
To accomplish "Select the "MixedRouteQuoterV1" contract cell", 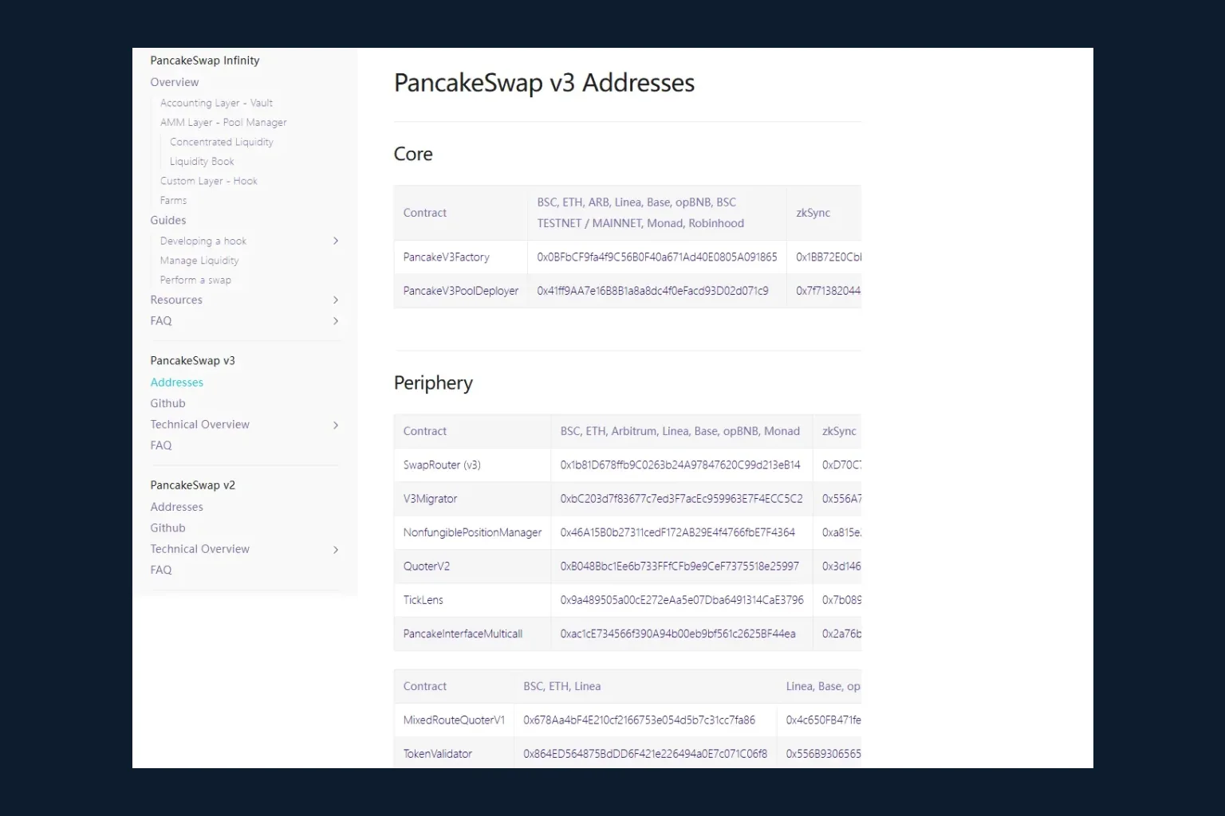I will [x=454, y=720].
